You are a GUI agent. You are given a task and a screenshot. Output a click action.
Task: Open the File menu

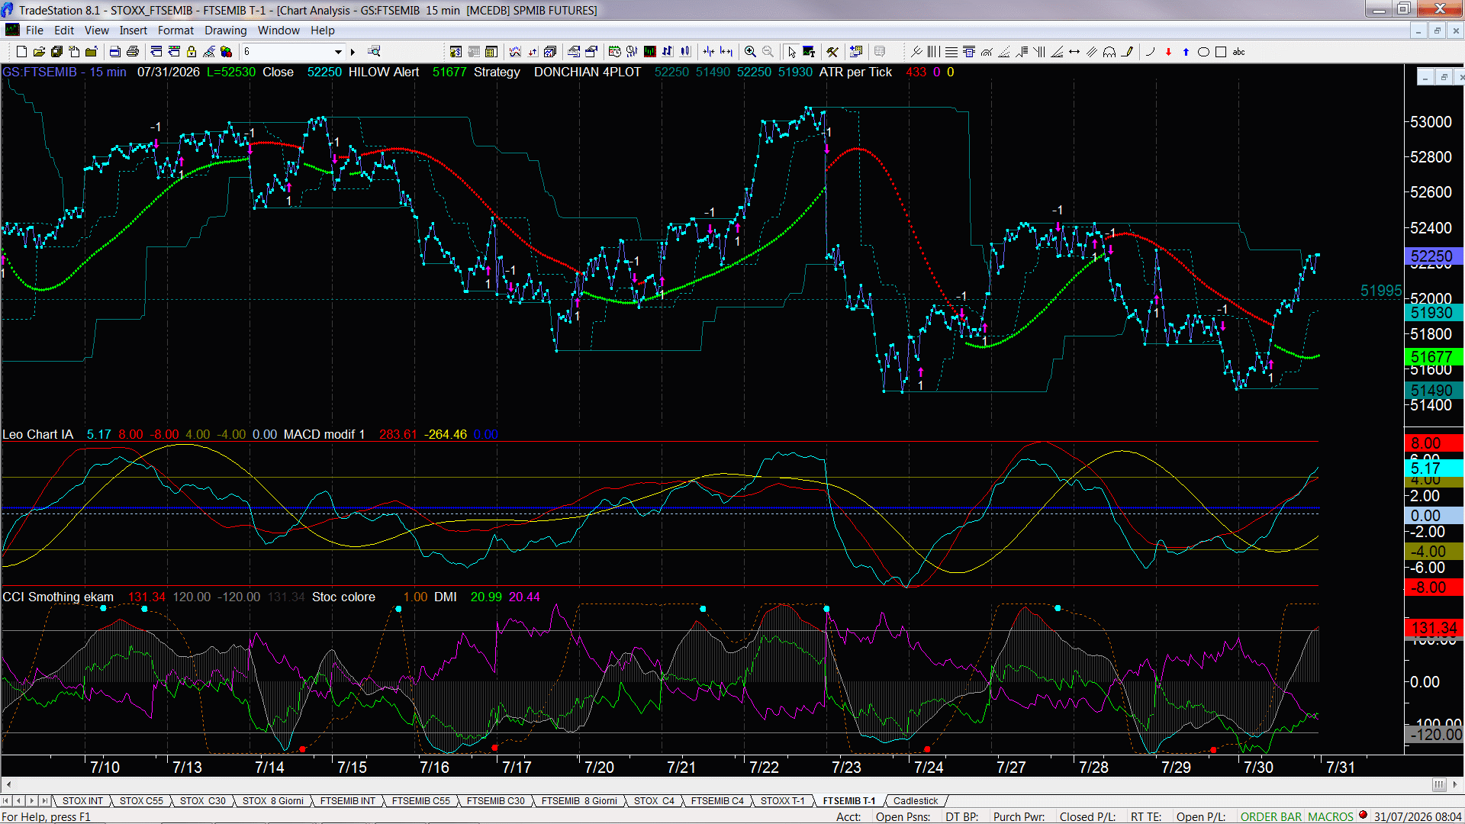click(x=34, y=31)
